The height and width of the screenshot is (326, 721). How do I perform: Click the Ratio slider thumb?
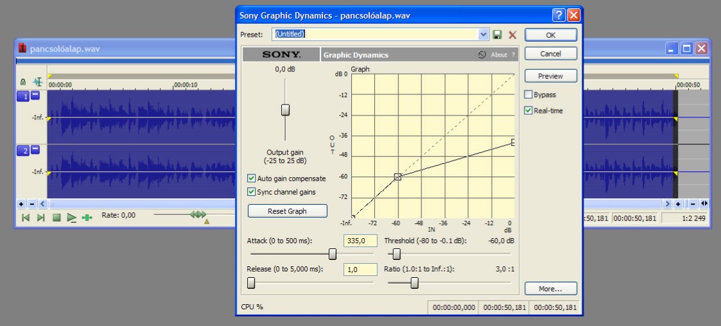pos(414,283)
